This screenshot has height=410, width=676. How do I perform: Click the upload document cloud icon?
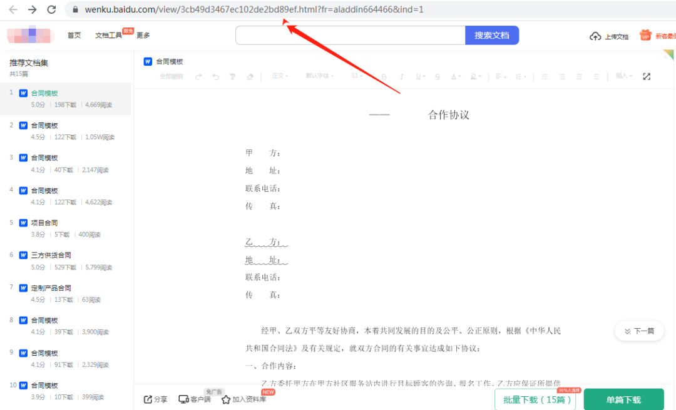tap(595, 36)
